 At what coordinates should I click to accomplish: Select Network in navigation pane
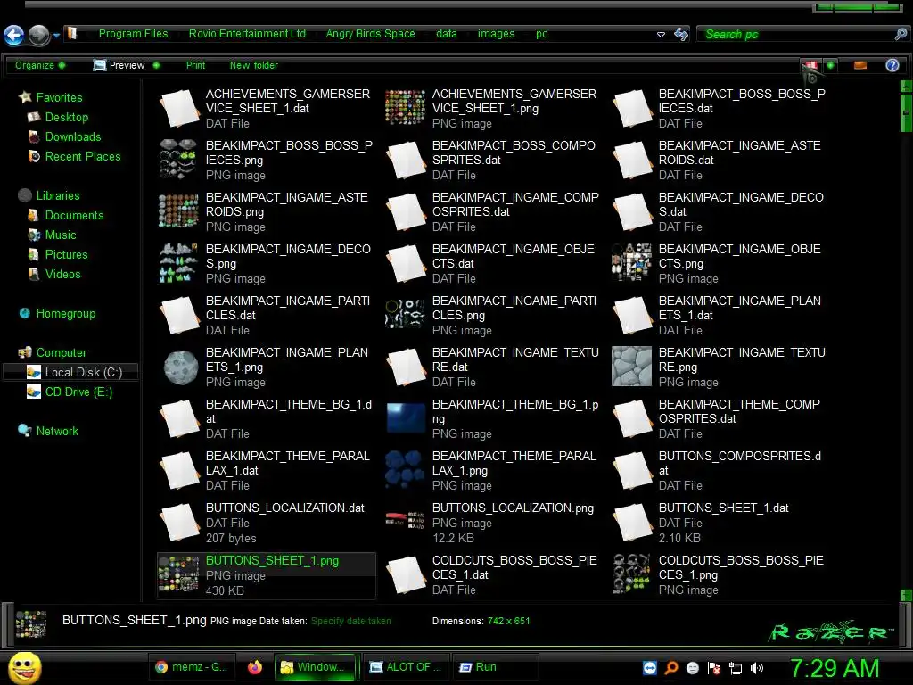pyautogui.click(x=57, y=431)
